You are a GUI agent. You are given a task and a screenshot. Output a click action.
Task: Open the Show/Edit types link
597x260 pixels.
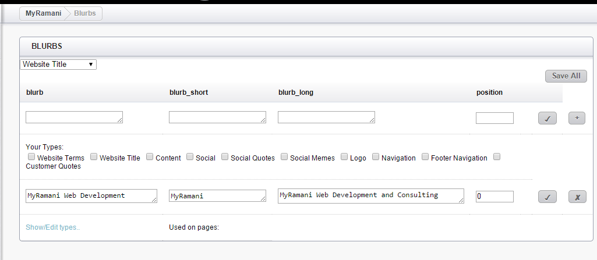pos(52,227)
